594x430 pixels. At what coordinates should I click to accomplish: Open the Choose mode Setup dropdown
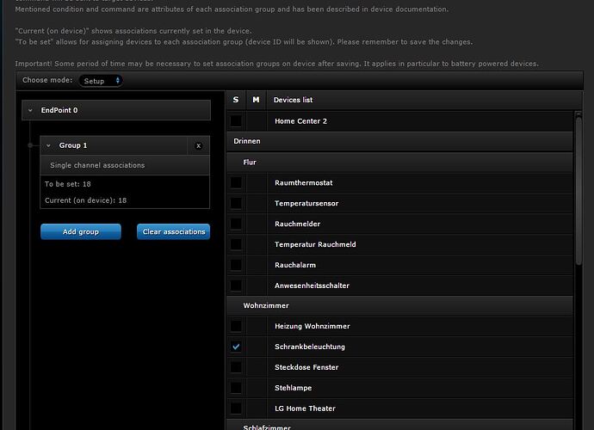[102, 80]
